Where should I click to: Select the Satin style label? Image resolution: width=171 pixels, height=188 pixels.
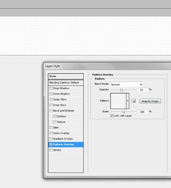pyautogui.click(x=56, y=127)
